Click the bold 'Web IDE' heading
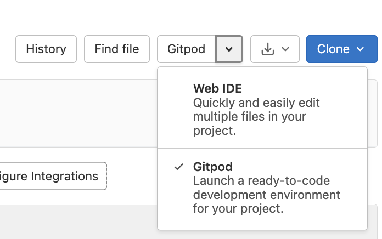 coord(217,89)
